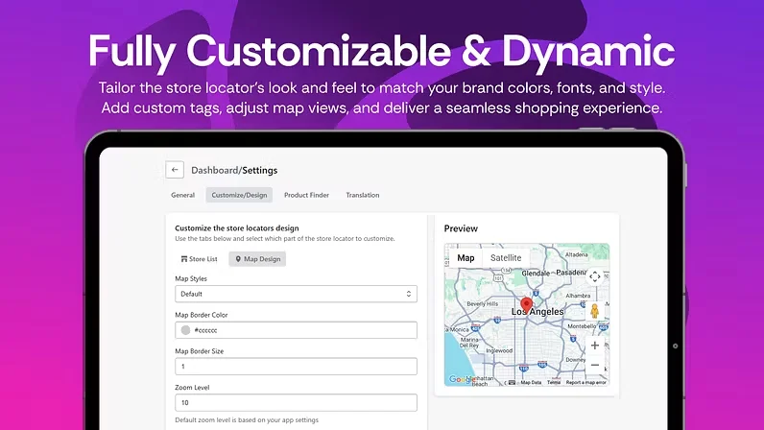Select the Map Design tab
764x430 pixels.
coord(257,258)
